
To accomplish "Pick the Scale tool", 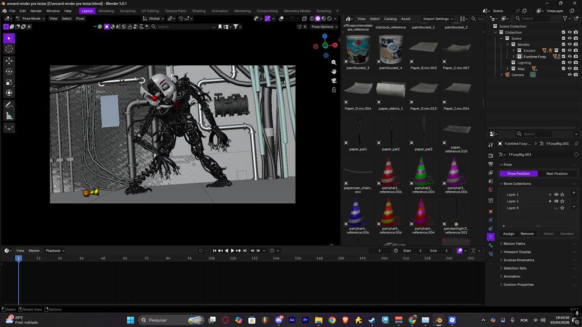I will (x=9, y=82).
